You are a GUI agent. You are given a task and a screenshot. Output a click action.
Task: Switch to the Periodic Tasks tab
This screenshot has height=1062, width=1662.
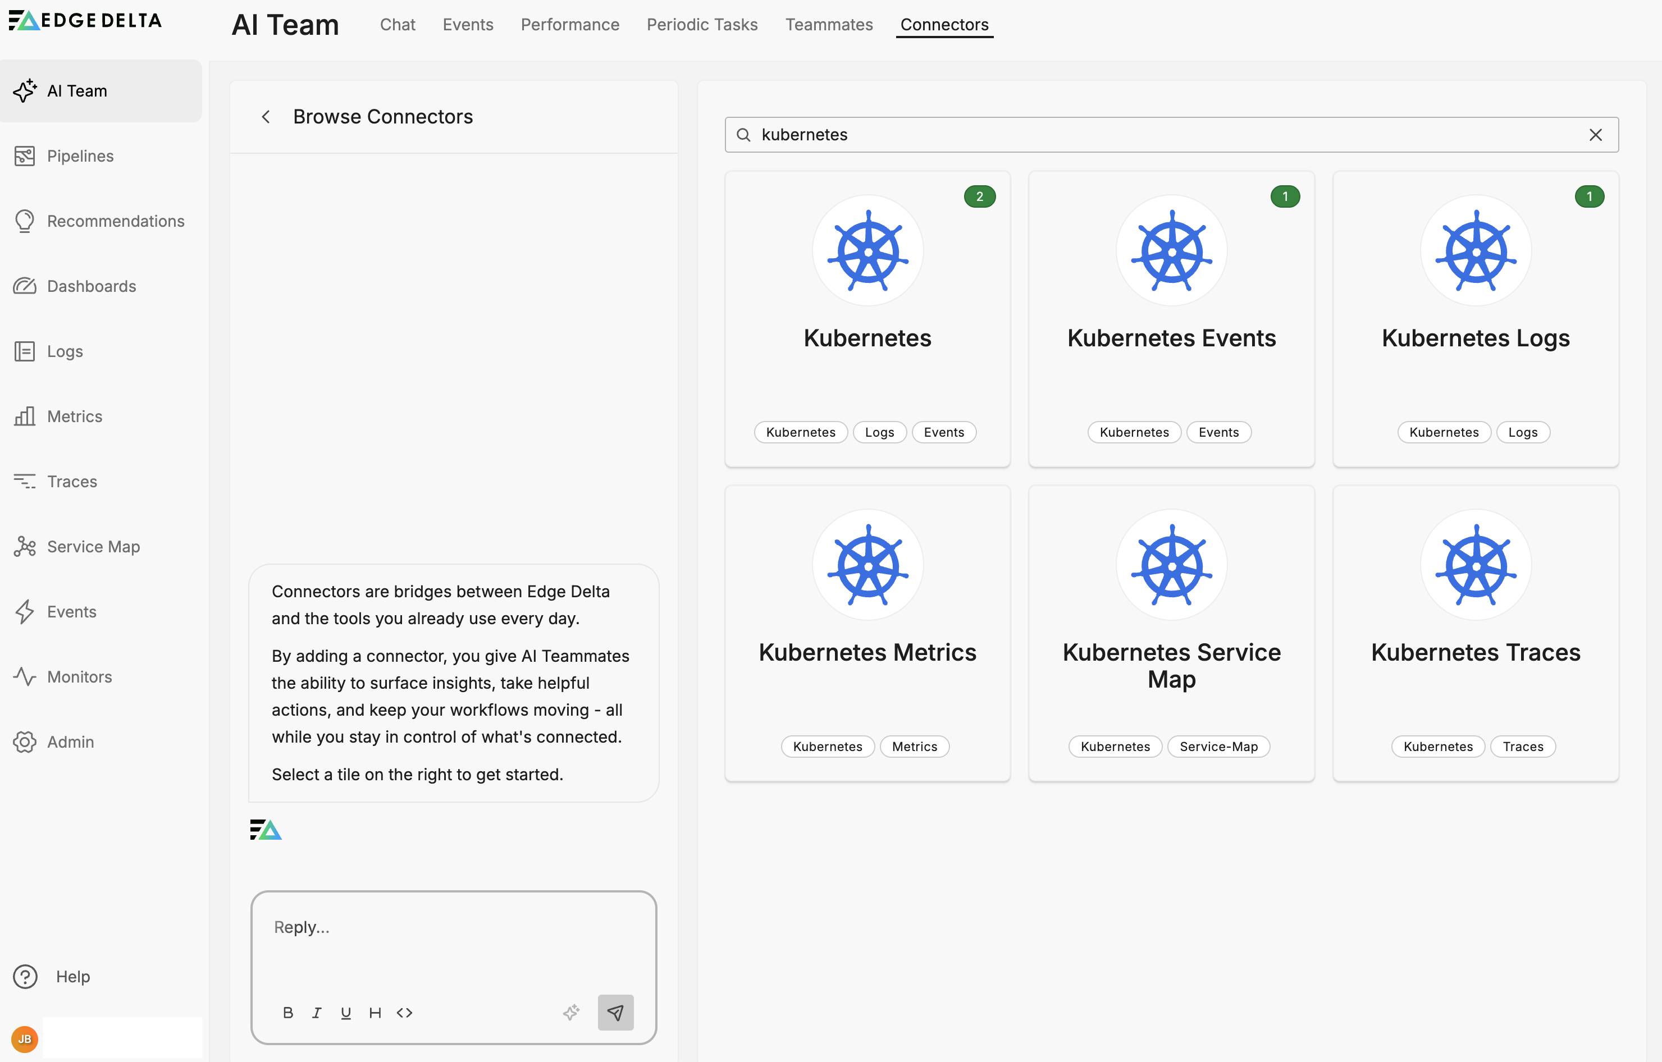702,25
